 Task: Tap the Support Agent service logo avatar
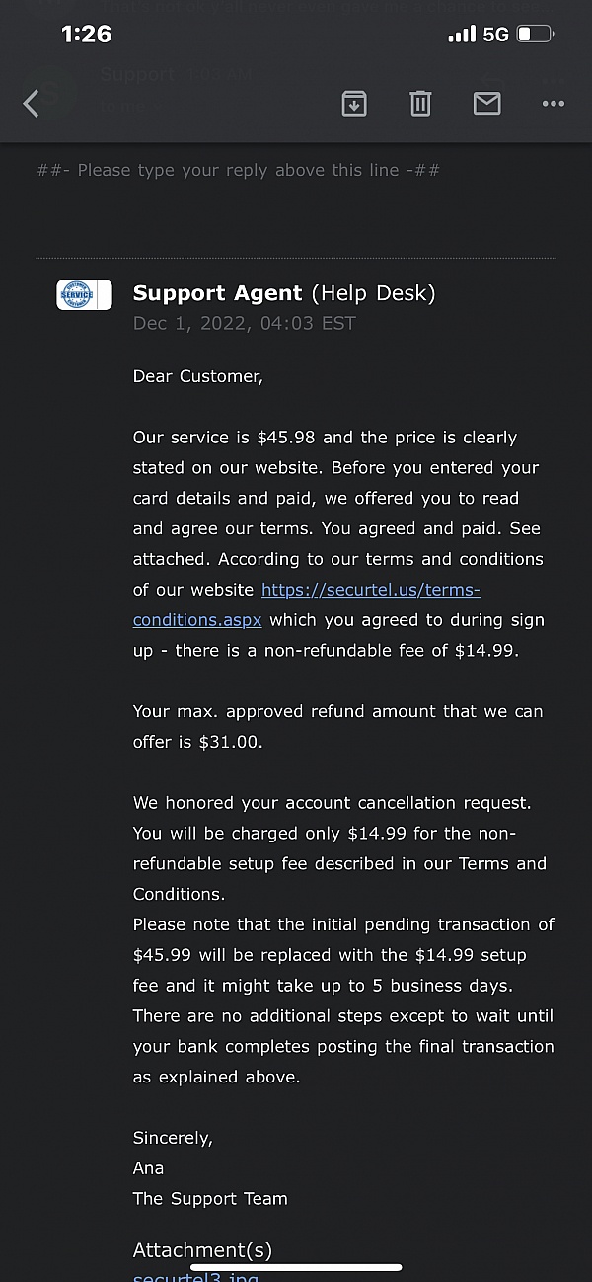pos(84,294)
